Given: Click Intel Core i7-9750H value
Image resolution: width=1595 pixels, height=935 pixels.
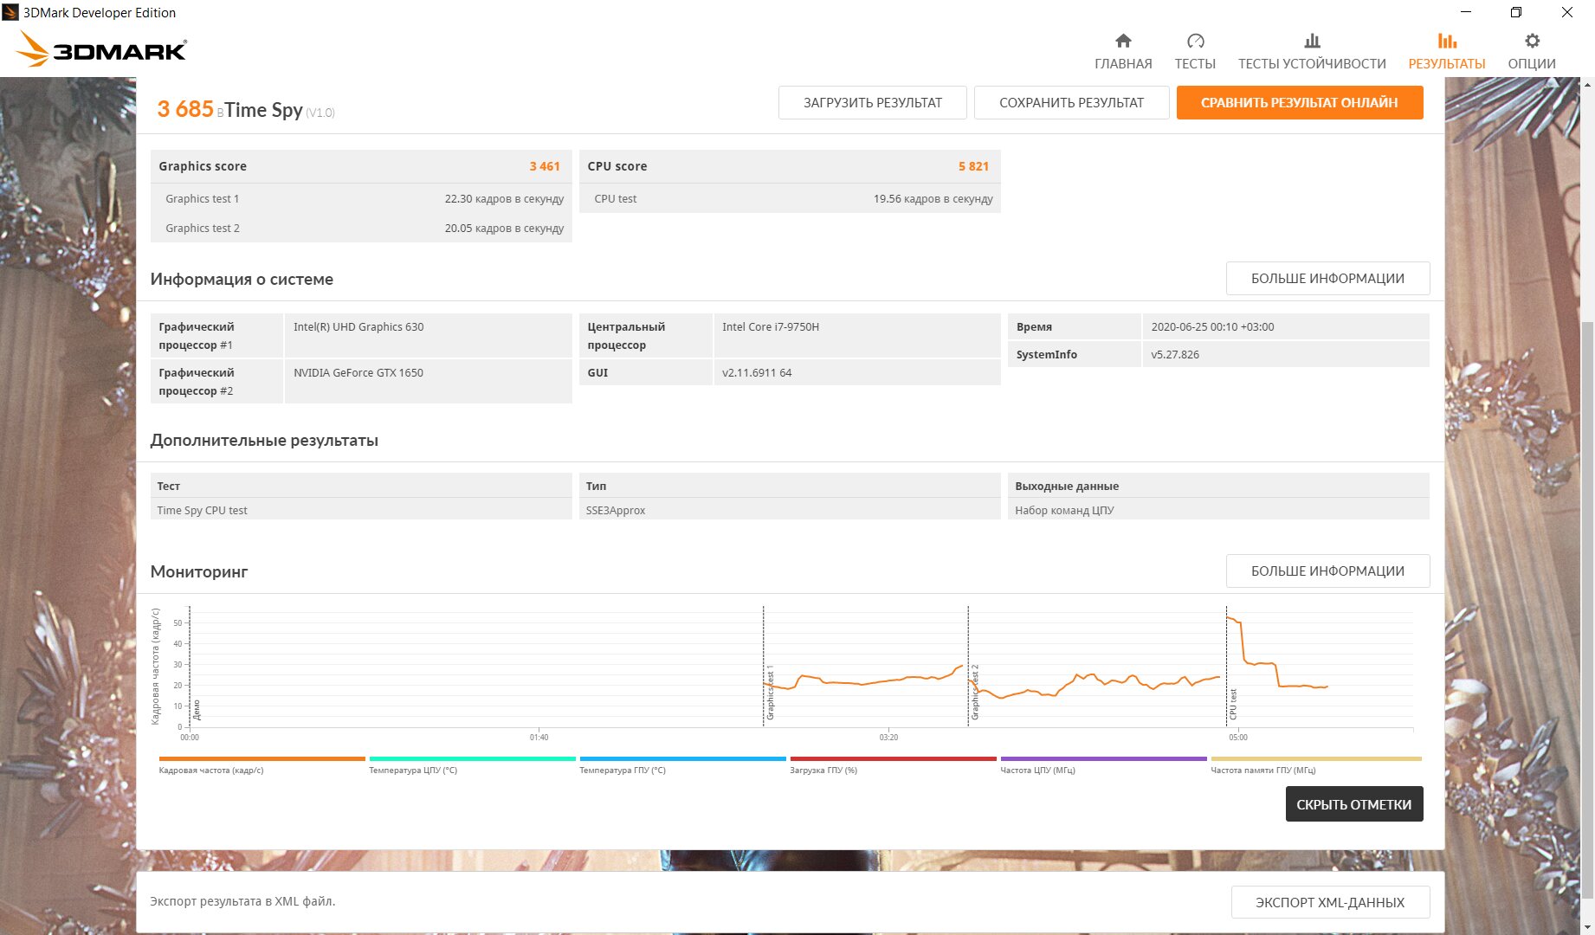Looking at the screenshot, I should pos(771,326).
